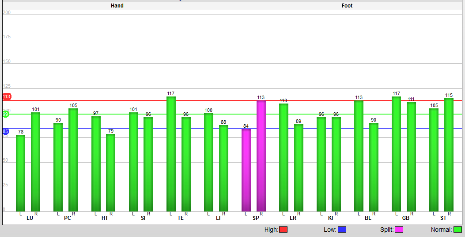Click the PC meridian axis label
465x237 pixels.
(68, 218)
